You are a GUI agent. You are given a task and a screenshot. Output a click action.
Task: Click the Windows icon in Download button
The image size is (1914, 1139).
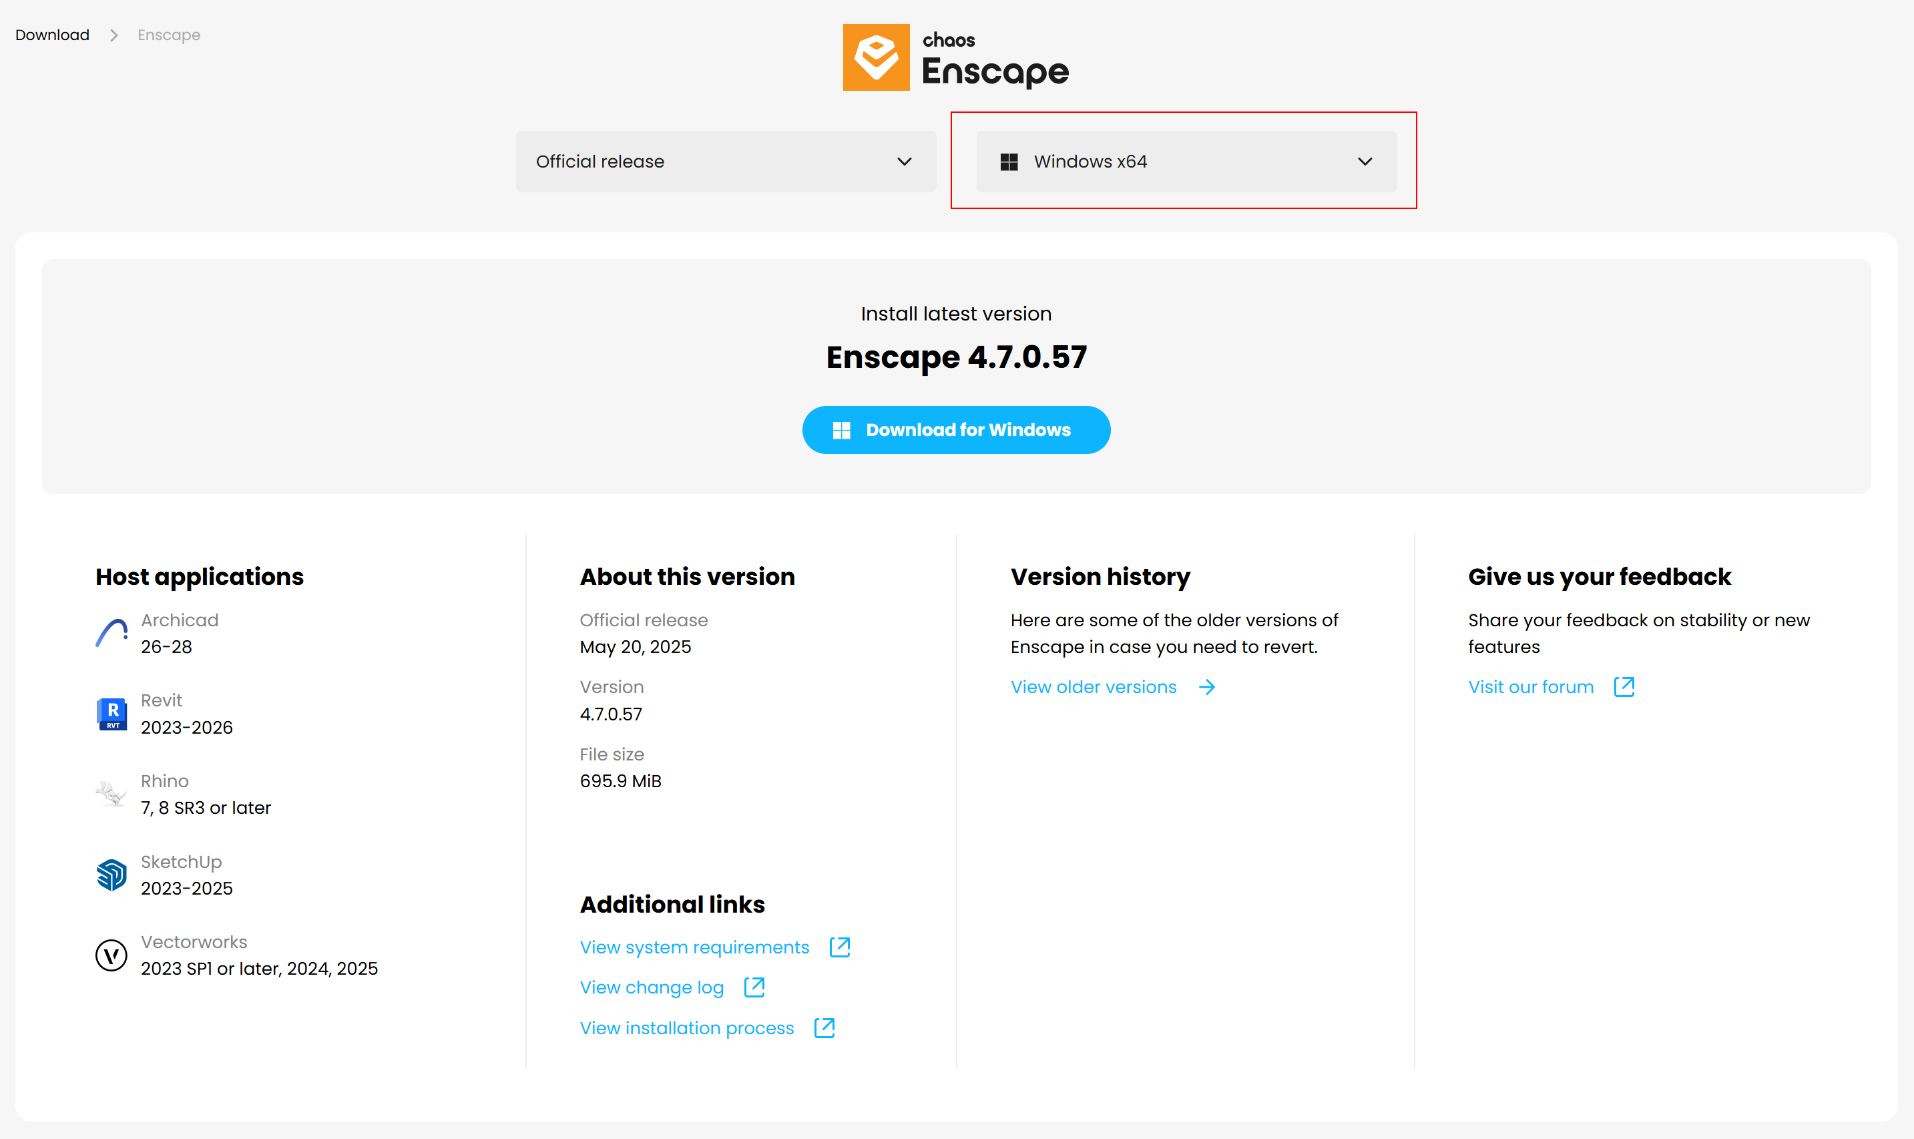point(842,431)
